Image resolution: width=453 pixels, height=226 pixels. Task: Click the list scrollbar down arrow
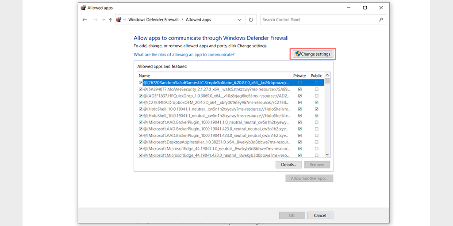pos(327,155)
